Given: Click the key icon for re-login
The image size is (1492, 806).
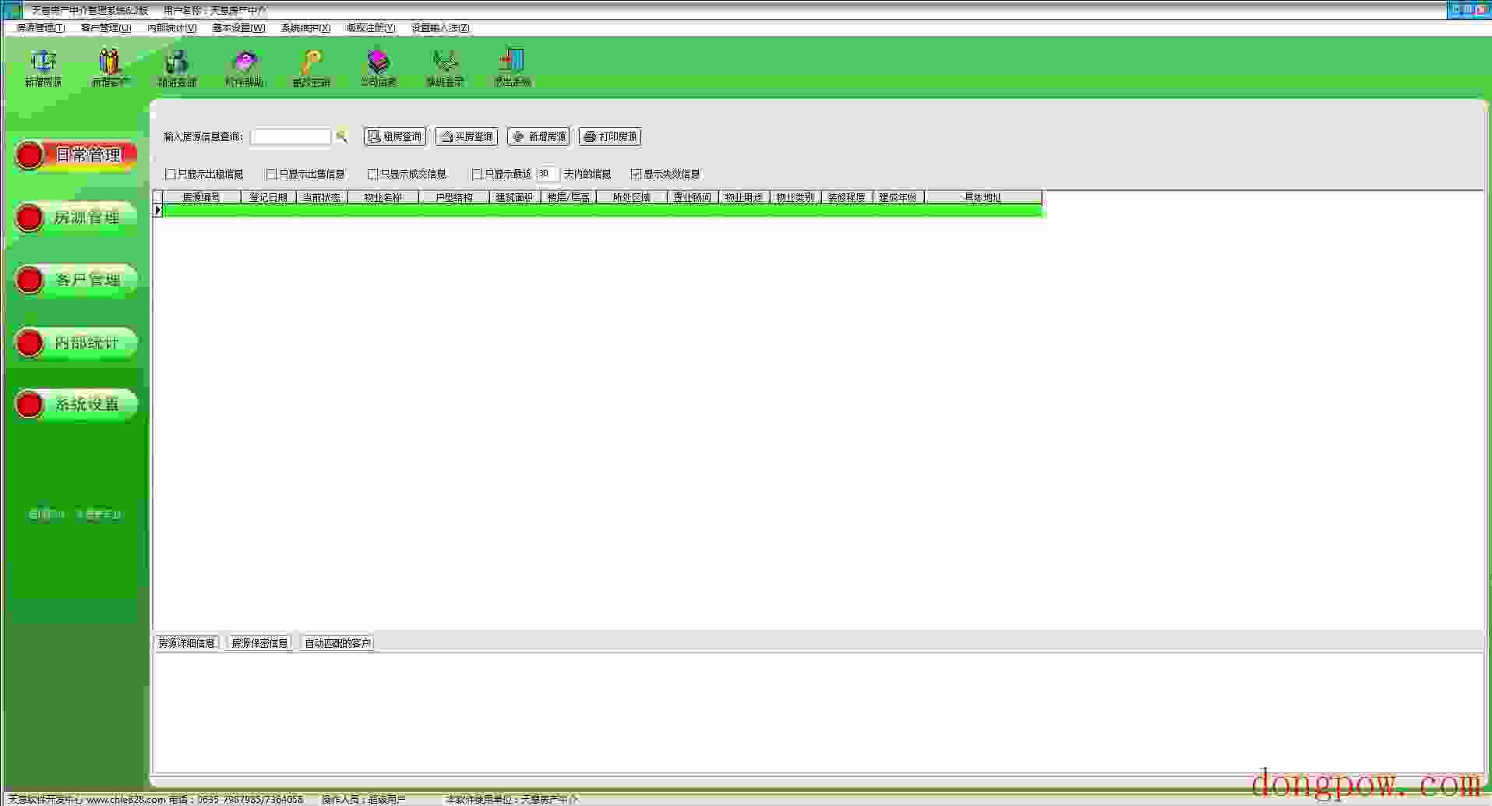Looking at the screenshot, I should tap(312, 62).
